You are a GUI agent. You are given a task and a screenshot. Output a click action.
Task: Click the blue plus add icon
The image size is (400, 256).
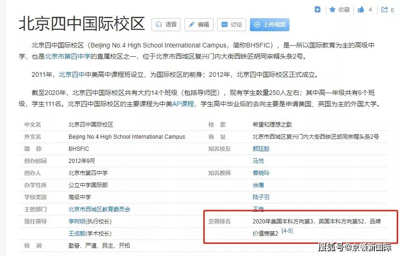pos(317,9)
